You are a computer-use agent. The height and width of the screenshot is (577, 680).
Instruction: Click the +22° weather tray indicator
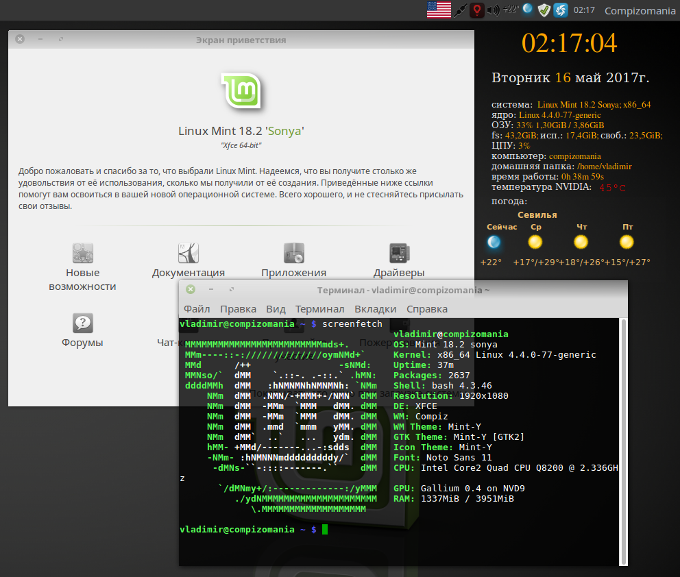[511, 9]
